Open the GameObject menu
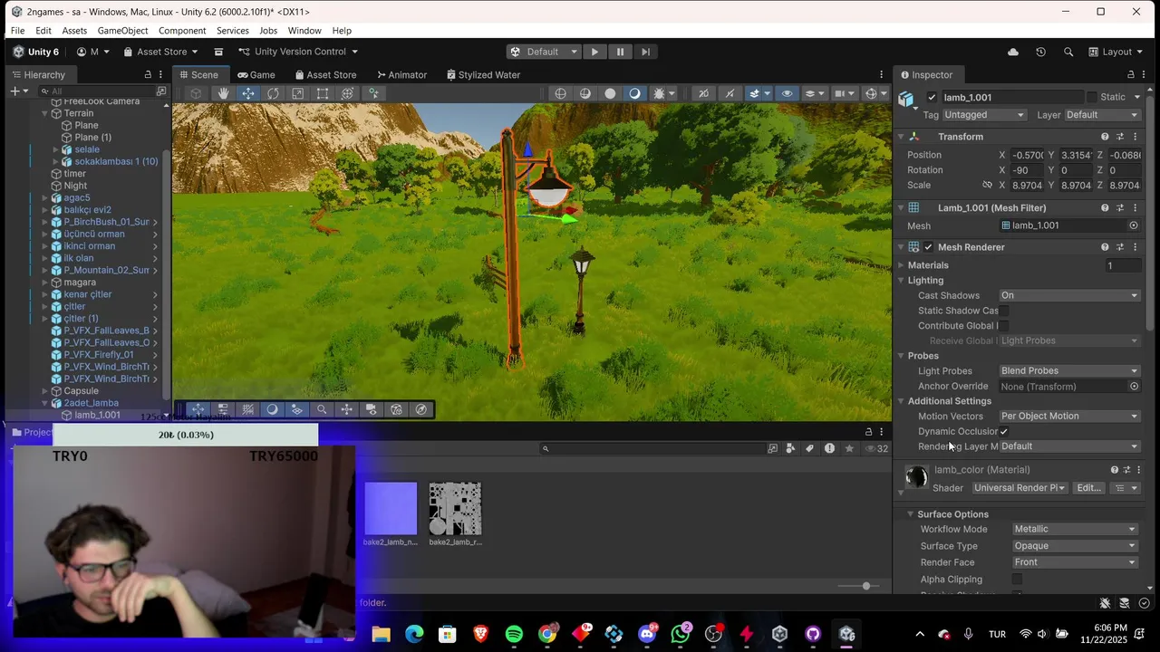1160x652 pixels. click(x=122, y=31)
